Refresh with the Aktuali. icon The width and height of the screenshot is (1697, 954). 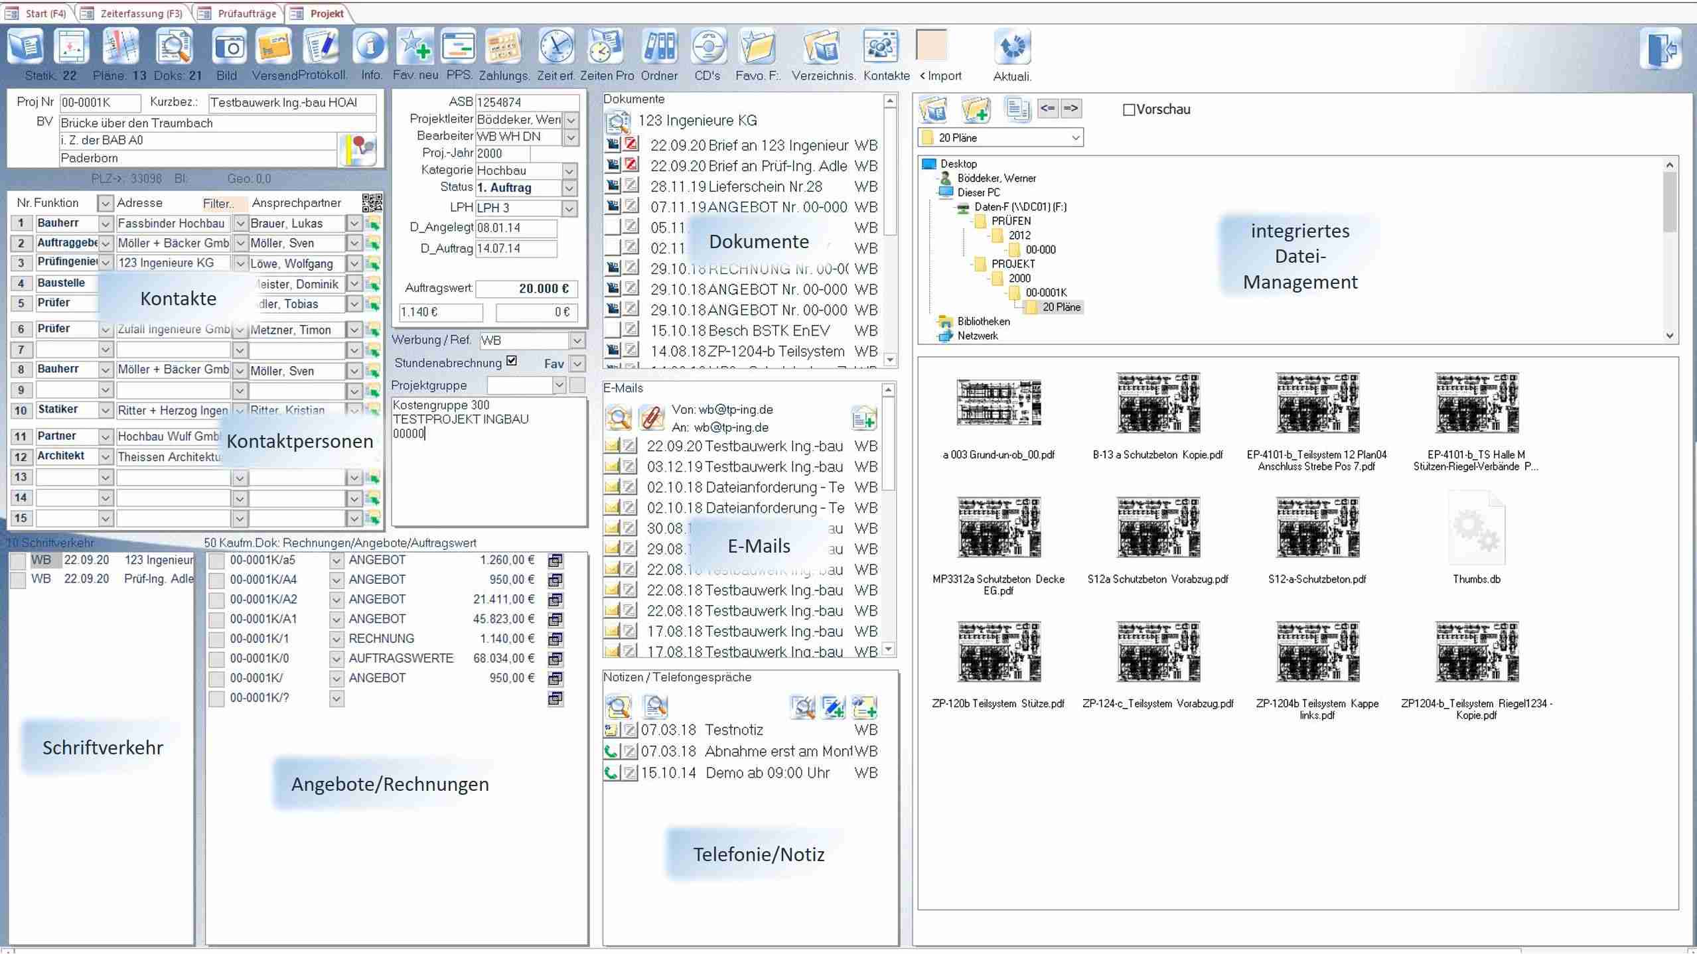[x=1012, y=48]
